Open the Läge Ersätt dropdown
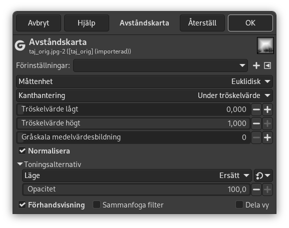The width and height of the screenshot is (289, 228). coord(137,175)
